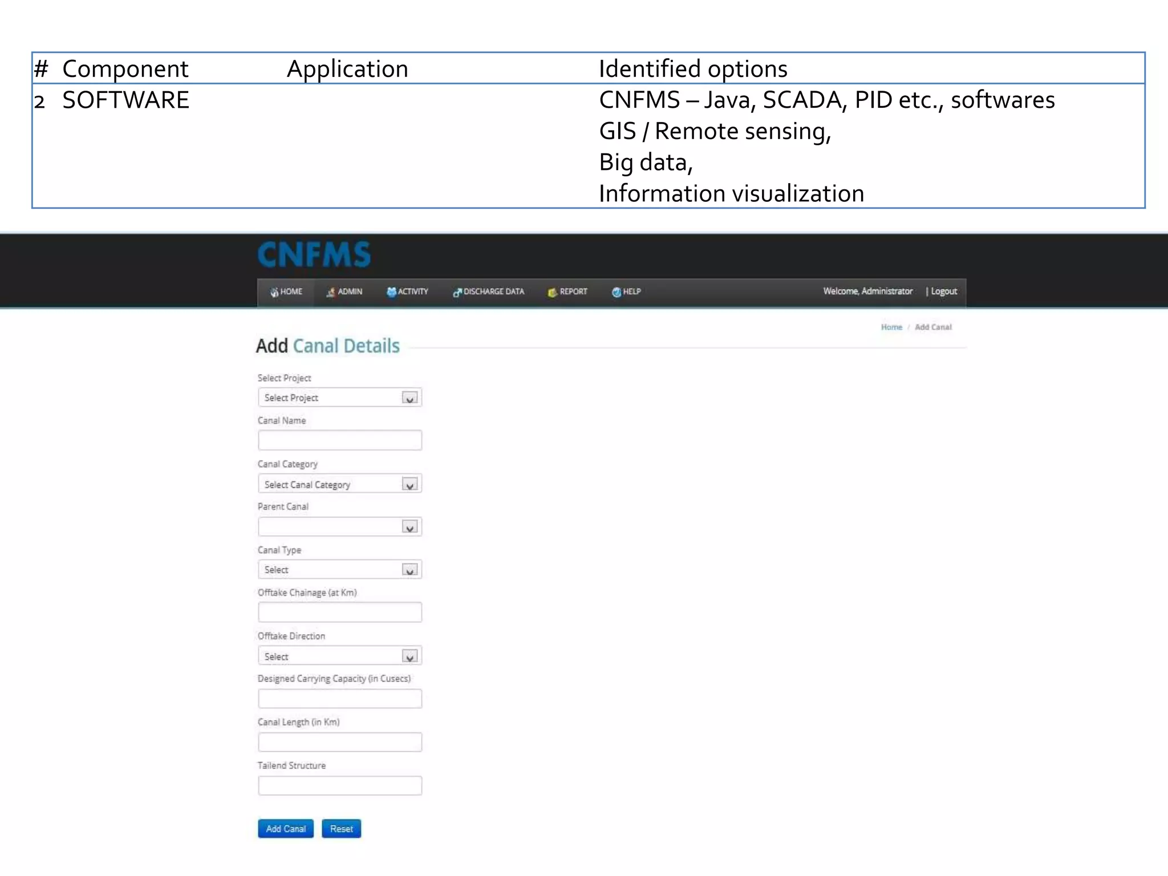The height and width of the screenshot is (876, 1168).
Task: Click the CNFMS logo
Action: pos(314,254)
